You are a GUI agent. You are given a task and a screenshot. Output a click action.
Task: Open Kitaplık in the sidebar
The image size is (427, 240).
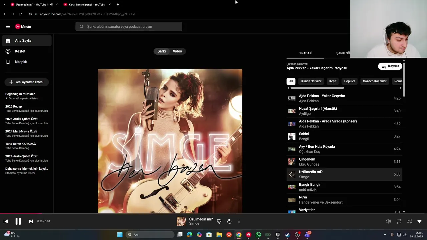click(27, 62)
